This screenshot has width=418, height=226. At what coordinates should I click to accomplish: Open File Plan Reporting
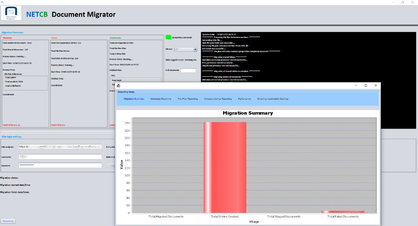[187, 99]
